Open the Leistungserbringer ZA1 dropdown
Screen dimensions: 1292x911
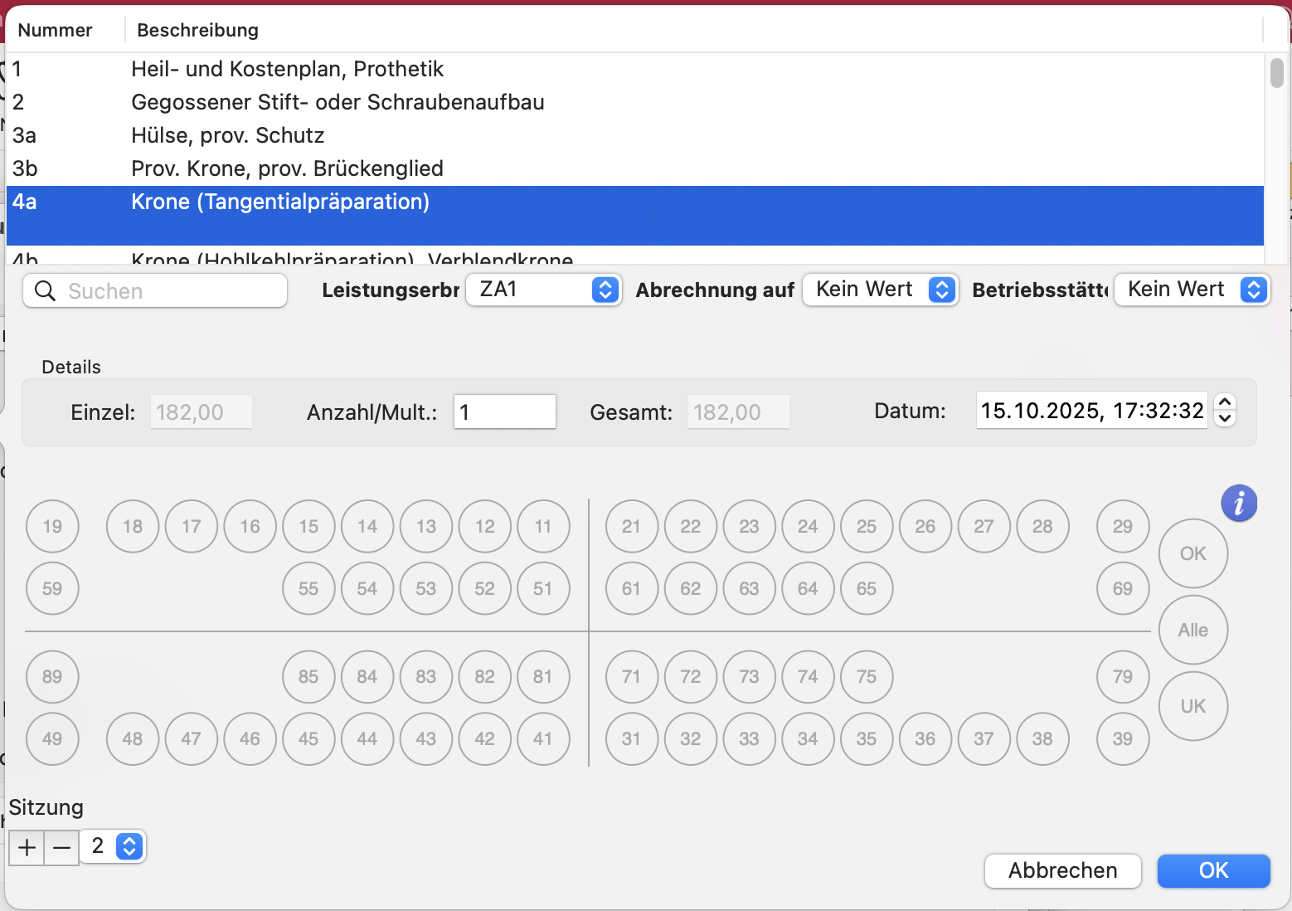point(543,290)
